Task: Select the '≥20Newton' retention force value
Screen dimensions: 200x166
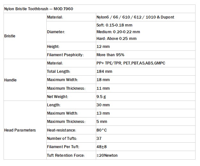Action: coord(107,155)
